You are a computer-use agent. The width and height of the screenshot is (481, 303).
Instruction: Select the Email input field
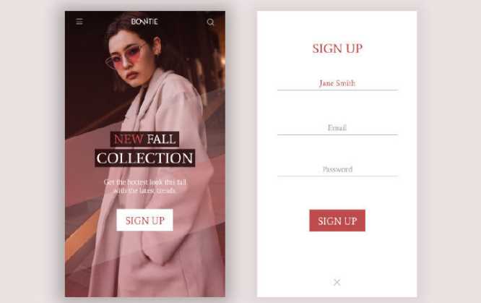point(337,128)
